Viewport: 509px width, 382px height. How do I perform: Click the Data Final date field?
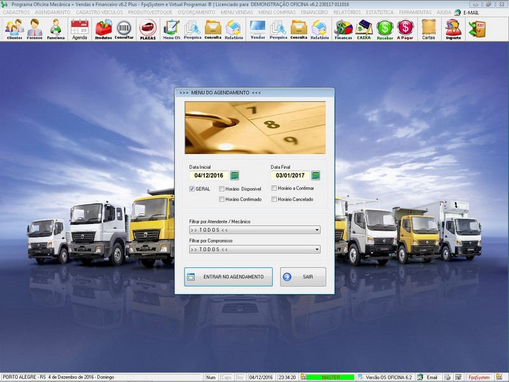click(290, 176)
